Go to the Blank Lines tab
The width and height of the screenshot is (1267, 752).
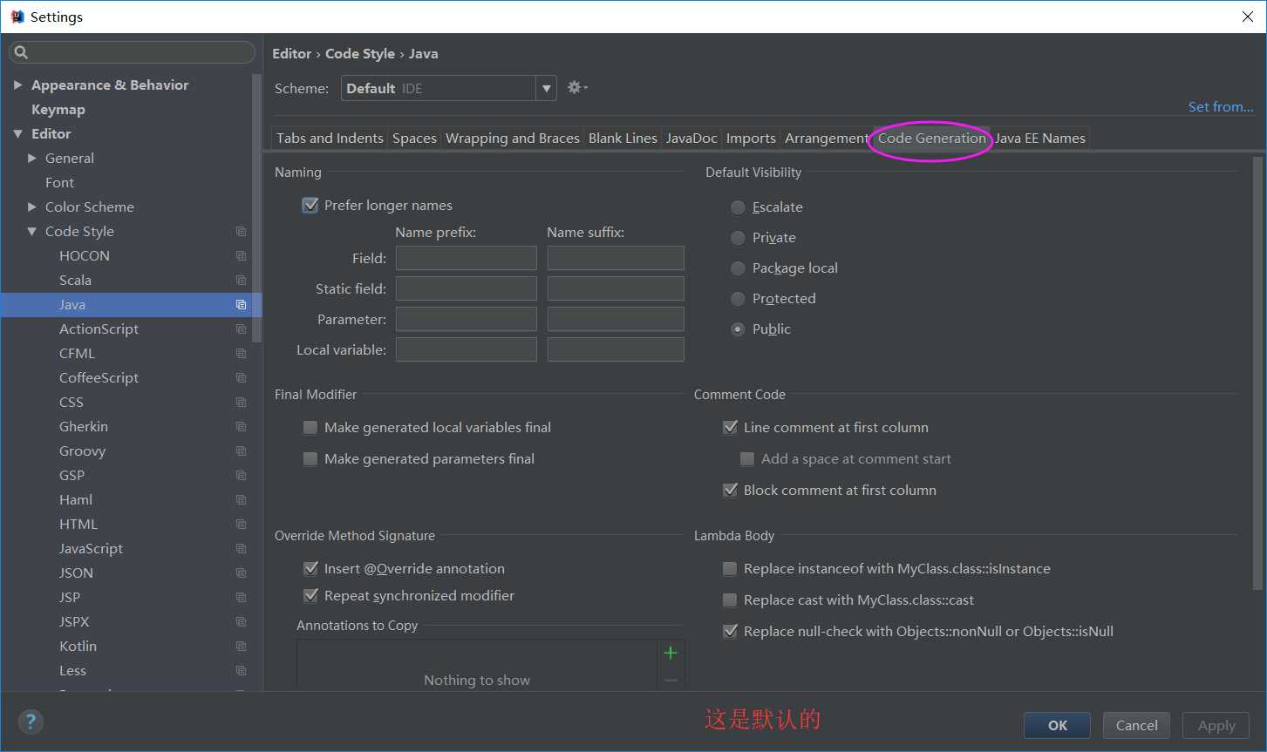click(x=623, y=138)
